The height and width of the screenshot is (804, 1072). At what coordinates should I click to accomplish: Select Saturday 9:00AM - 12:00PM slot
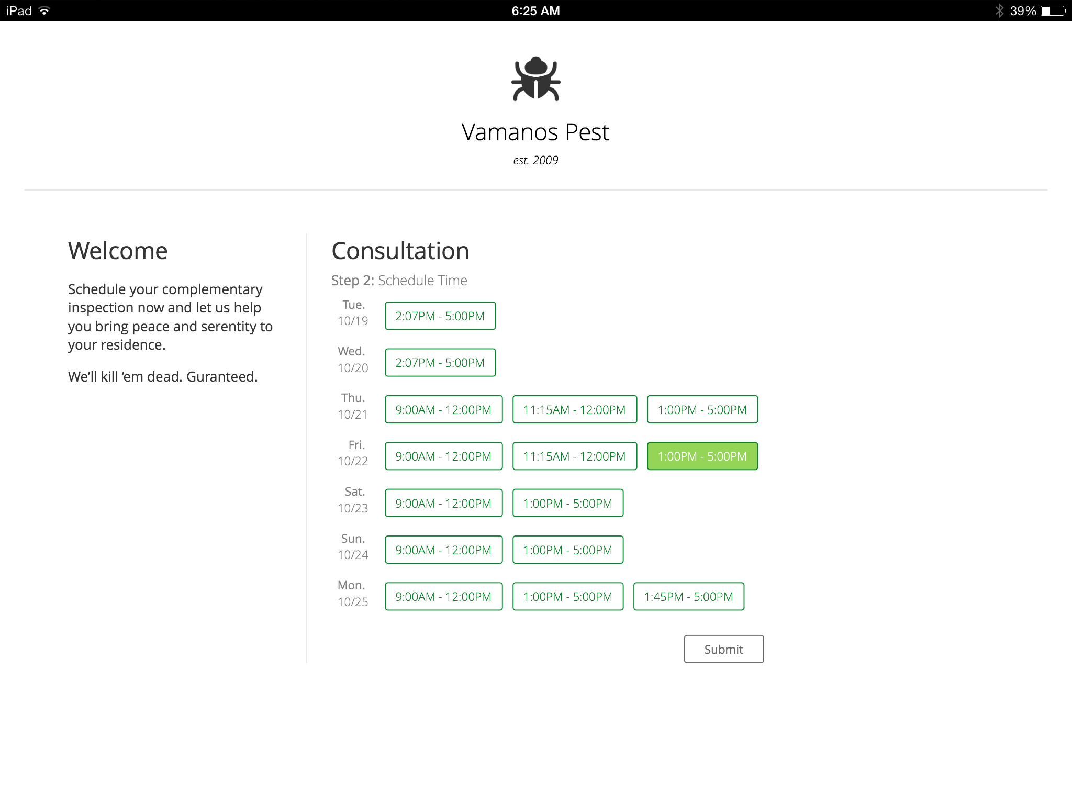click(x=443, y=503)
